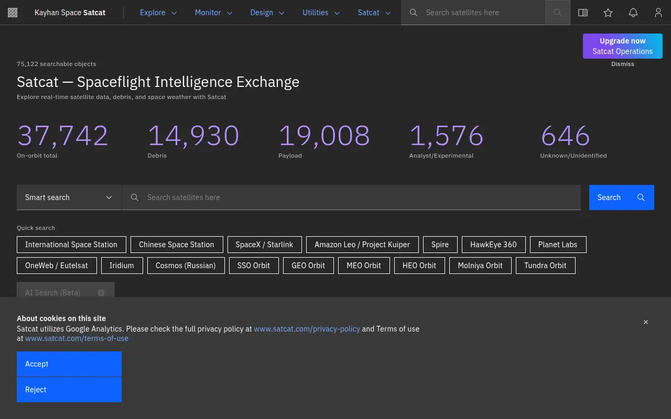
Task: Accept the cookies
Action: (69, 364)
